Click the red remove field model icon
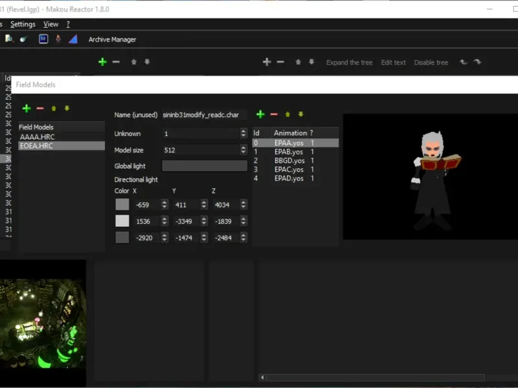Image resolution: width=518 pixels, height=388 pixels. point(40,109)
